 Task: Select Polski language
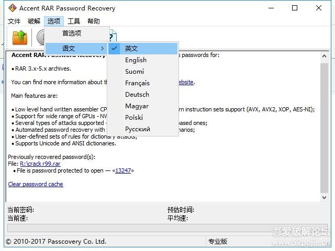tap(143, 118)
